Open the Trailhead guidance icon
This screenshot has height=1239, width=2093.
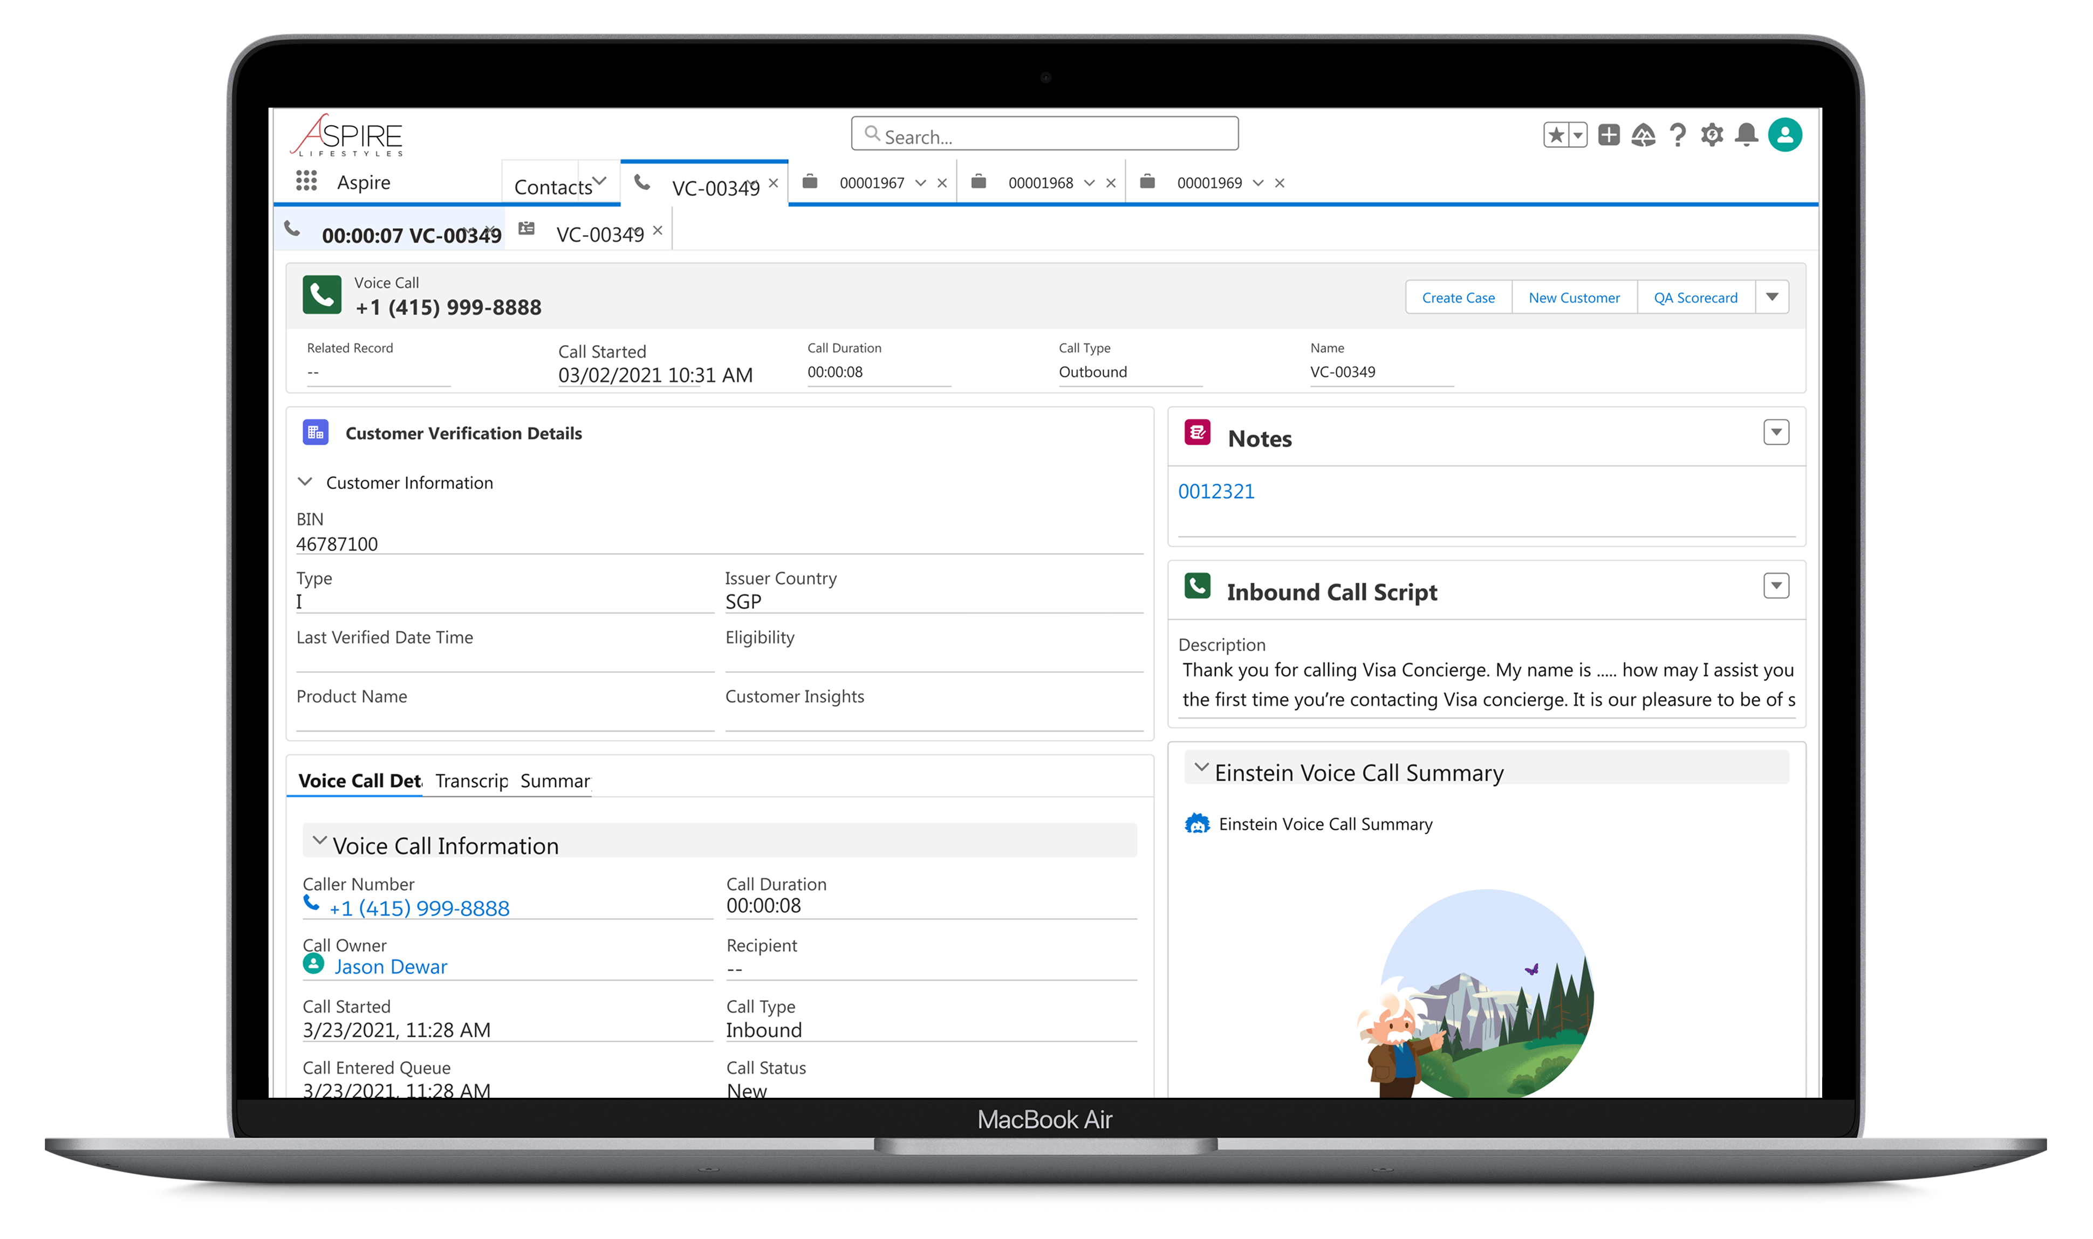point(1643,134)
